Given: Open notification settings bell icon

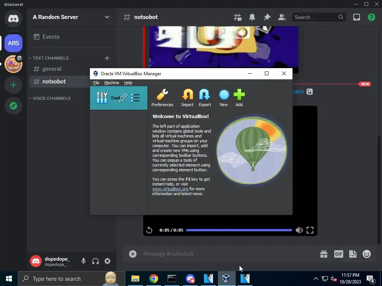Looking at the screenshot, I should (x=252, y=17).
